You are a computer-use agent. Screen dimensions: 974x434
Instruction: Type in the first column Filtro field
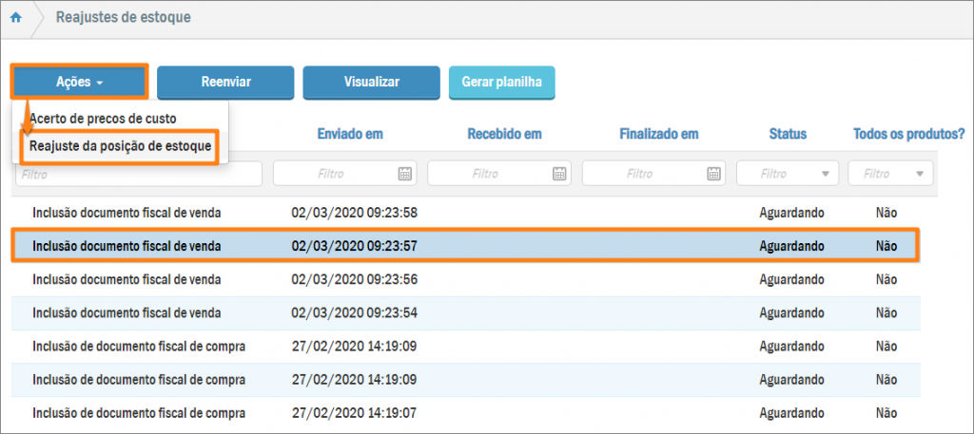coord(139,174)
